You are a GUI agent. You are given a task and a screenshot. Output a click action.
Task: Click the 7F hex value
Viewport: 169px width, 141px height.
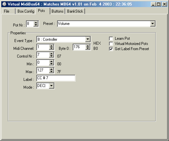pos(59,72)
